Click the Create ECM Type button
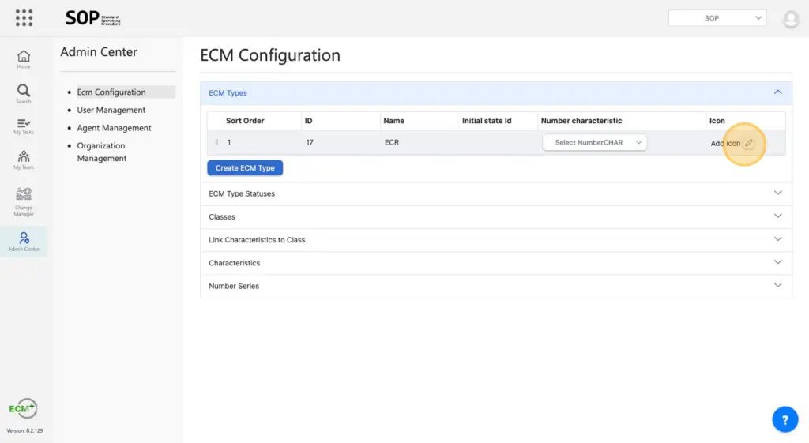Image resolution: width=809 pixels, height=443 pixels. click(x=245, y=168)
